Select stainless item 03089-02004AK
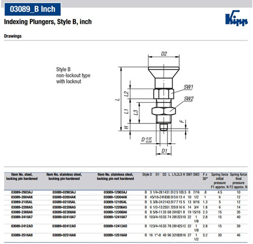 (64, 197)
